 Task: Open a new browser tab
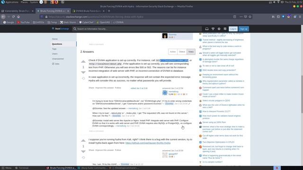coord(109,11)
